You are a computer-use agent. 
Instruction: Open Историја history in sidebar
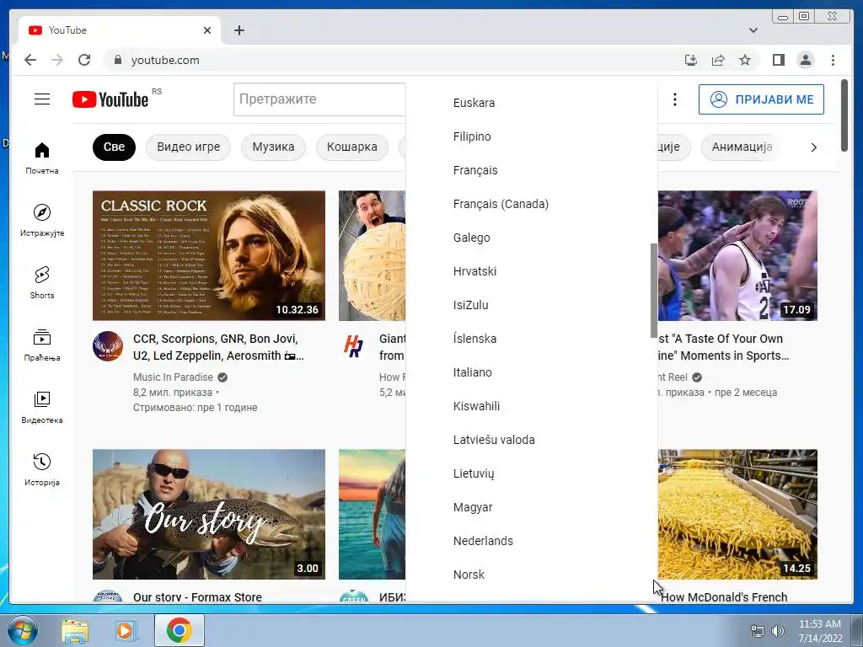42,469
